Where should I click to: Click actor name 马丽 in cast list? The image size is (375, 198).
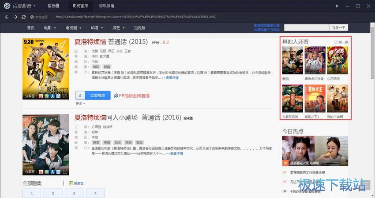pos(103,51)
